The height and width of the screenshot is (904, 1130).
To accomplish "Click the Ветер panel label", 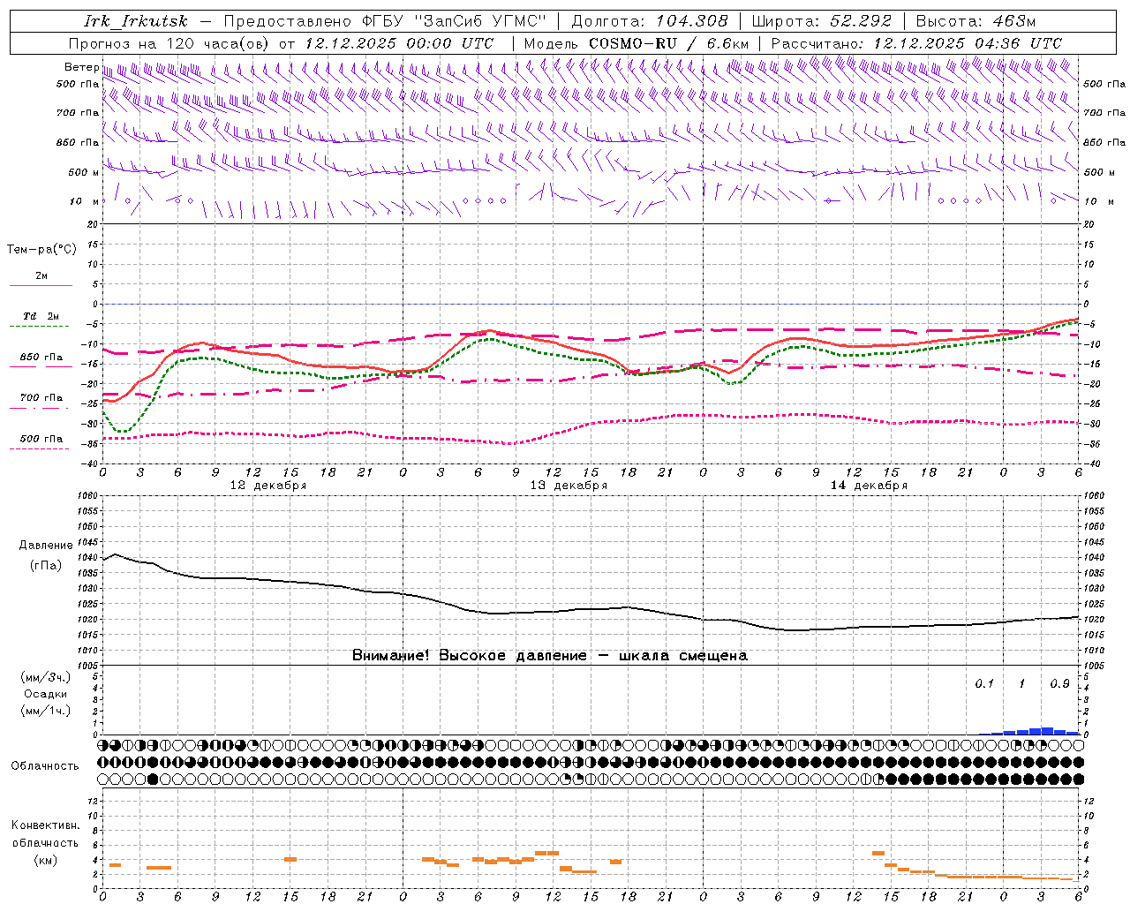I will pyautogui.click(x=81, y=67).
